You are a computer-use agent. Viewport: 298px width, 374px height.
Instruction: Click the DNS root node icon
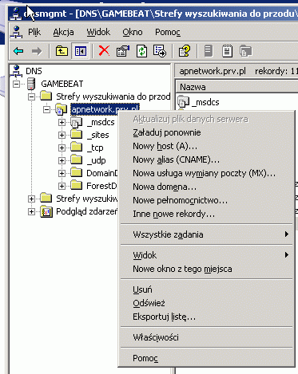coord(17,71)
